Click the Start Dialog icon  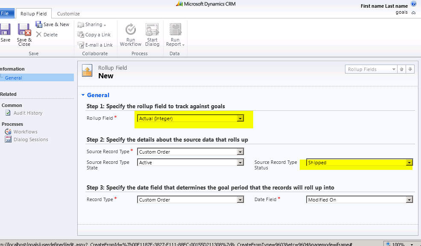[152, 30]
